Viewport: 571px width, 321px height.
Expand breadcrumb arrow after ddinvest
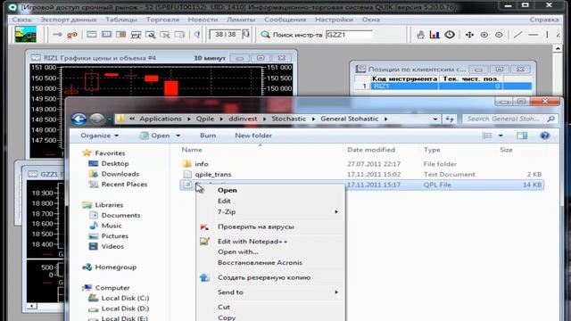point(264,119)
